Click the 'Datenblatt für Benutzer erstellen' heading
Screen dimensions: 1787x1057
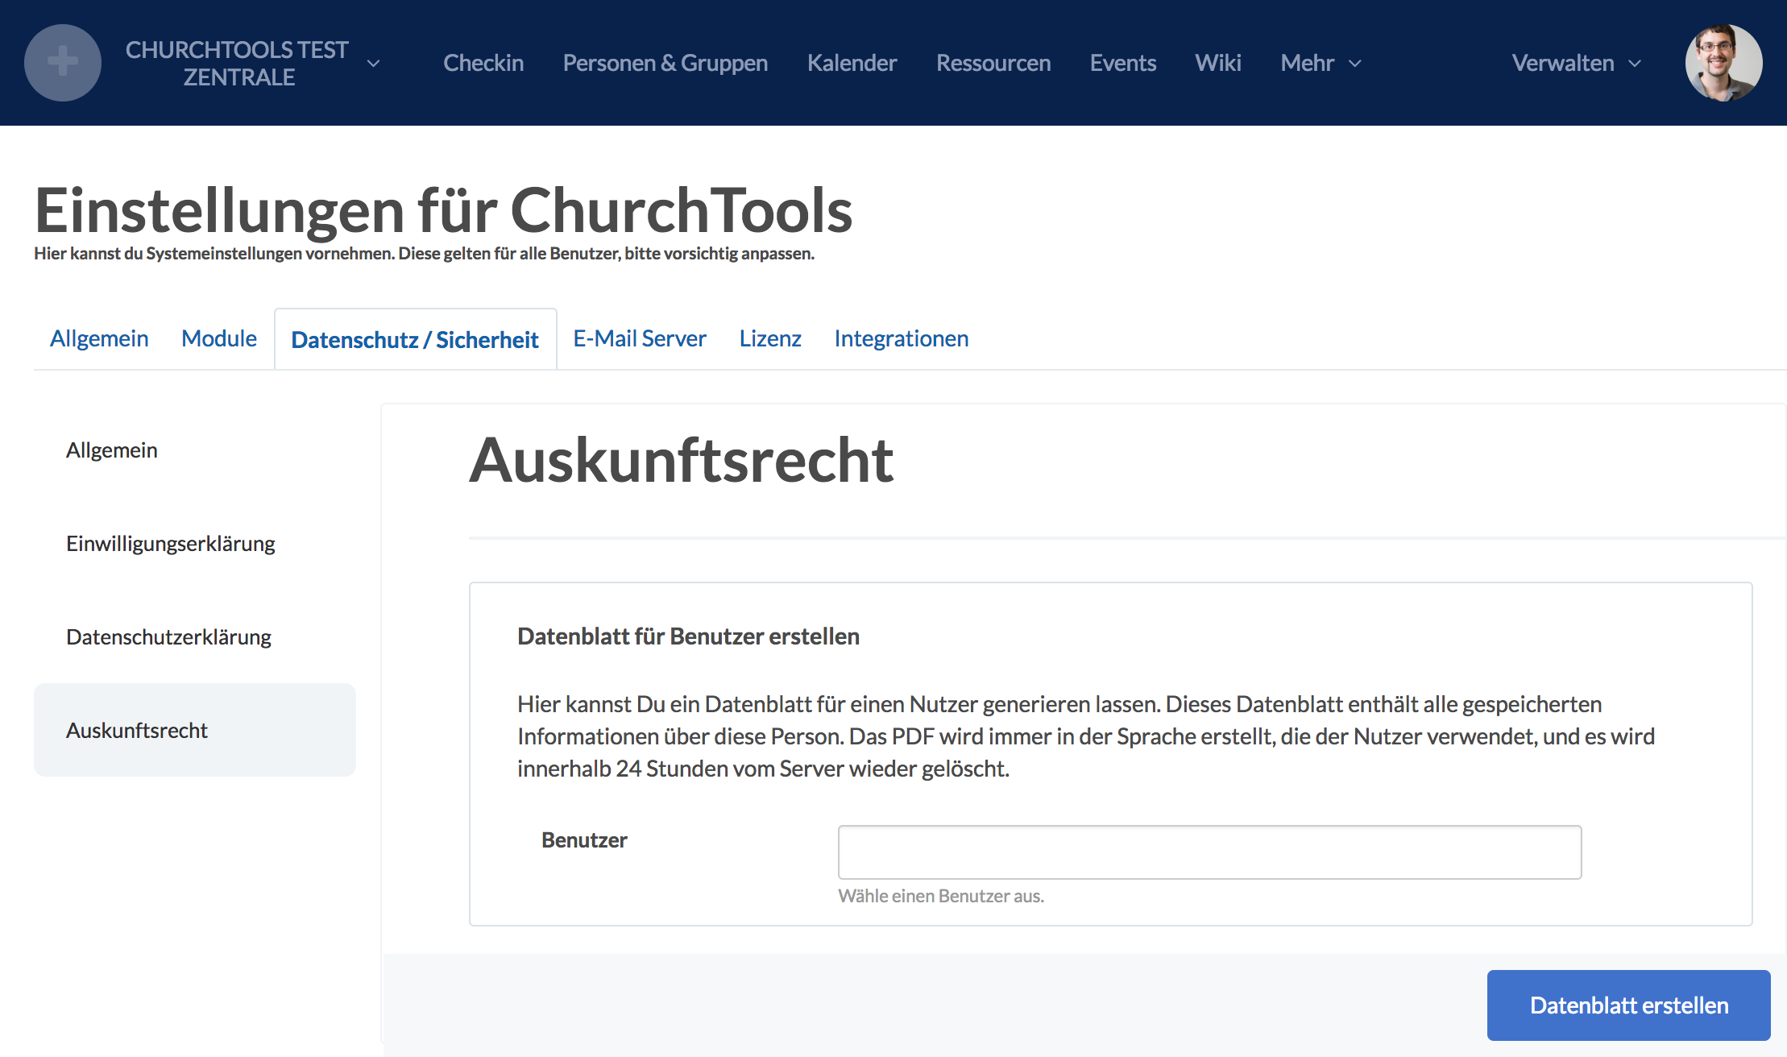688,636
